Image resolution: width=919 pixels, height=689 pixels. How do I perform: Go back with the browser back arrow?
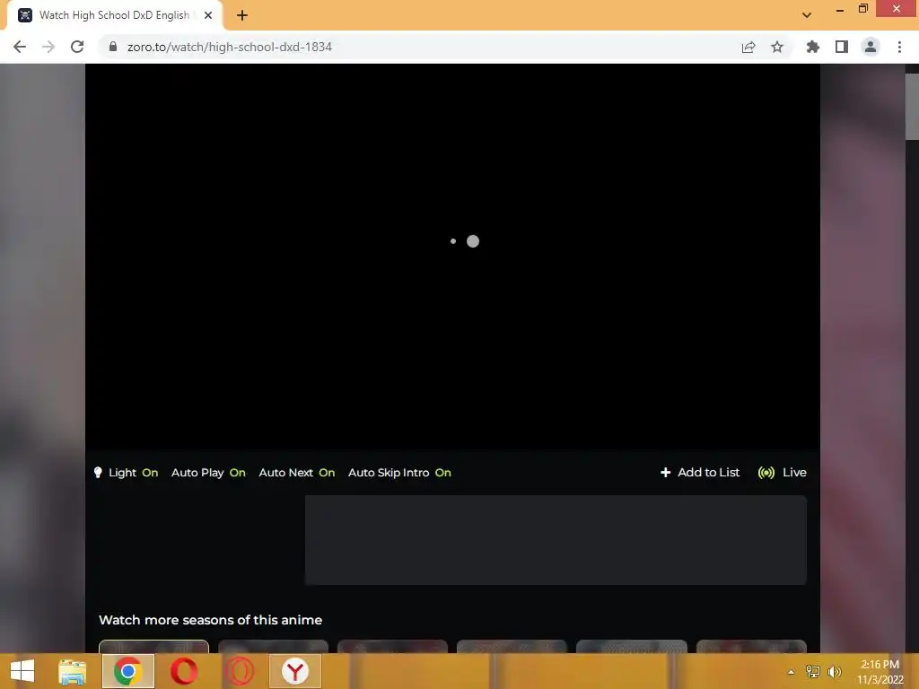click(x=20, y=47)
